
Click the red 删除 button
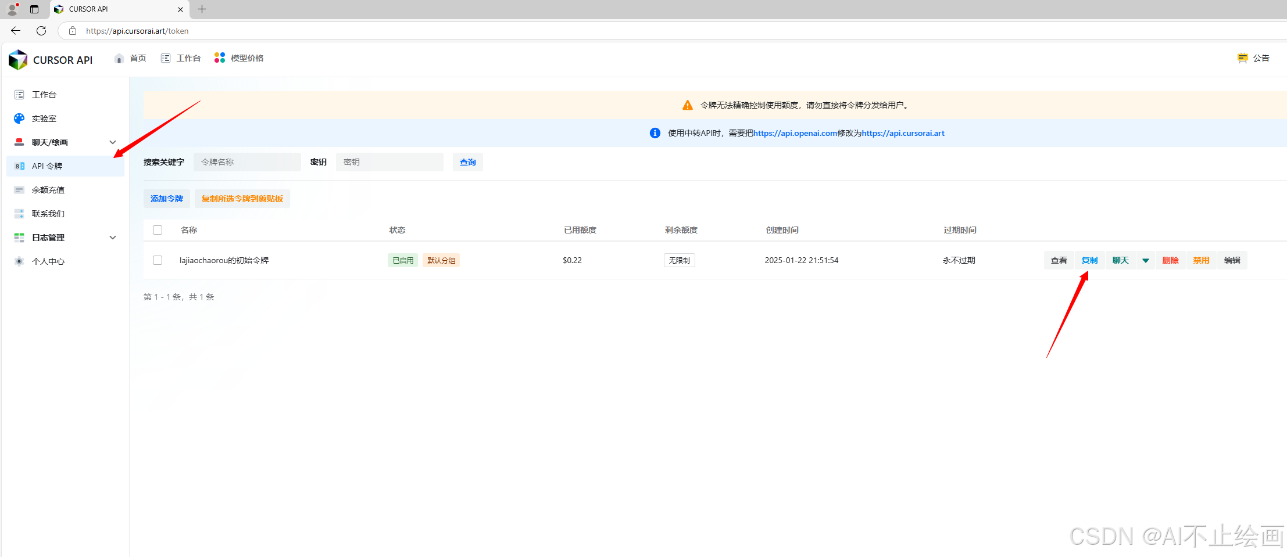pos(1171,260)
